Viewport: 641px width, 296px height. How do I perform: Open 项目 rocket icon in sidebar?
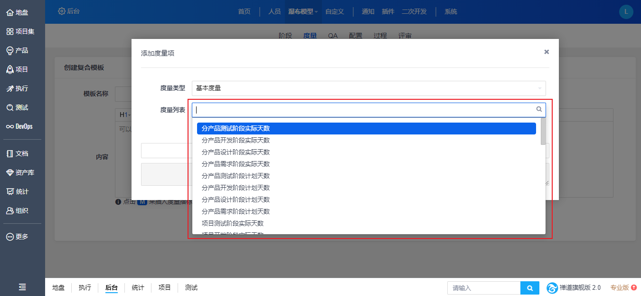(9, 69)
